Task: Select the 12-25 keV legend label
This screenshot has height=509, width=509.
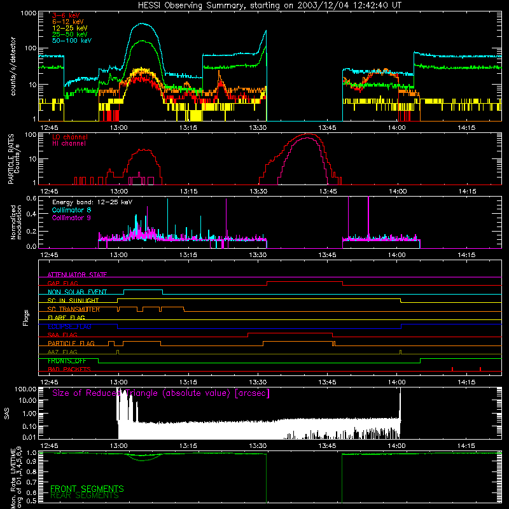Action: tap(70, 28)
